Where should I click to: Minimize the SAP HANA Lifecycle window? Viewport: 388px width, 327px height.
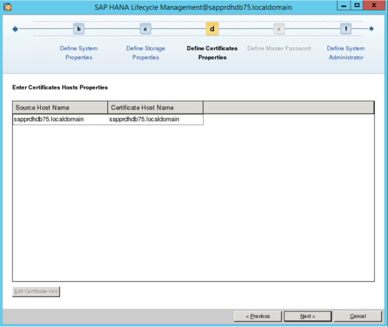tap(344, 5)
